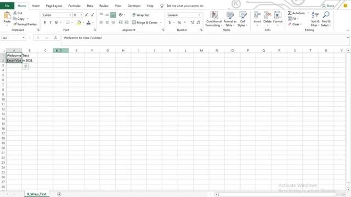Increase font size with the larger A icon

point(87,15)
